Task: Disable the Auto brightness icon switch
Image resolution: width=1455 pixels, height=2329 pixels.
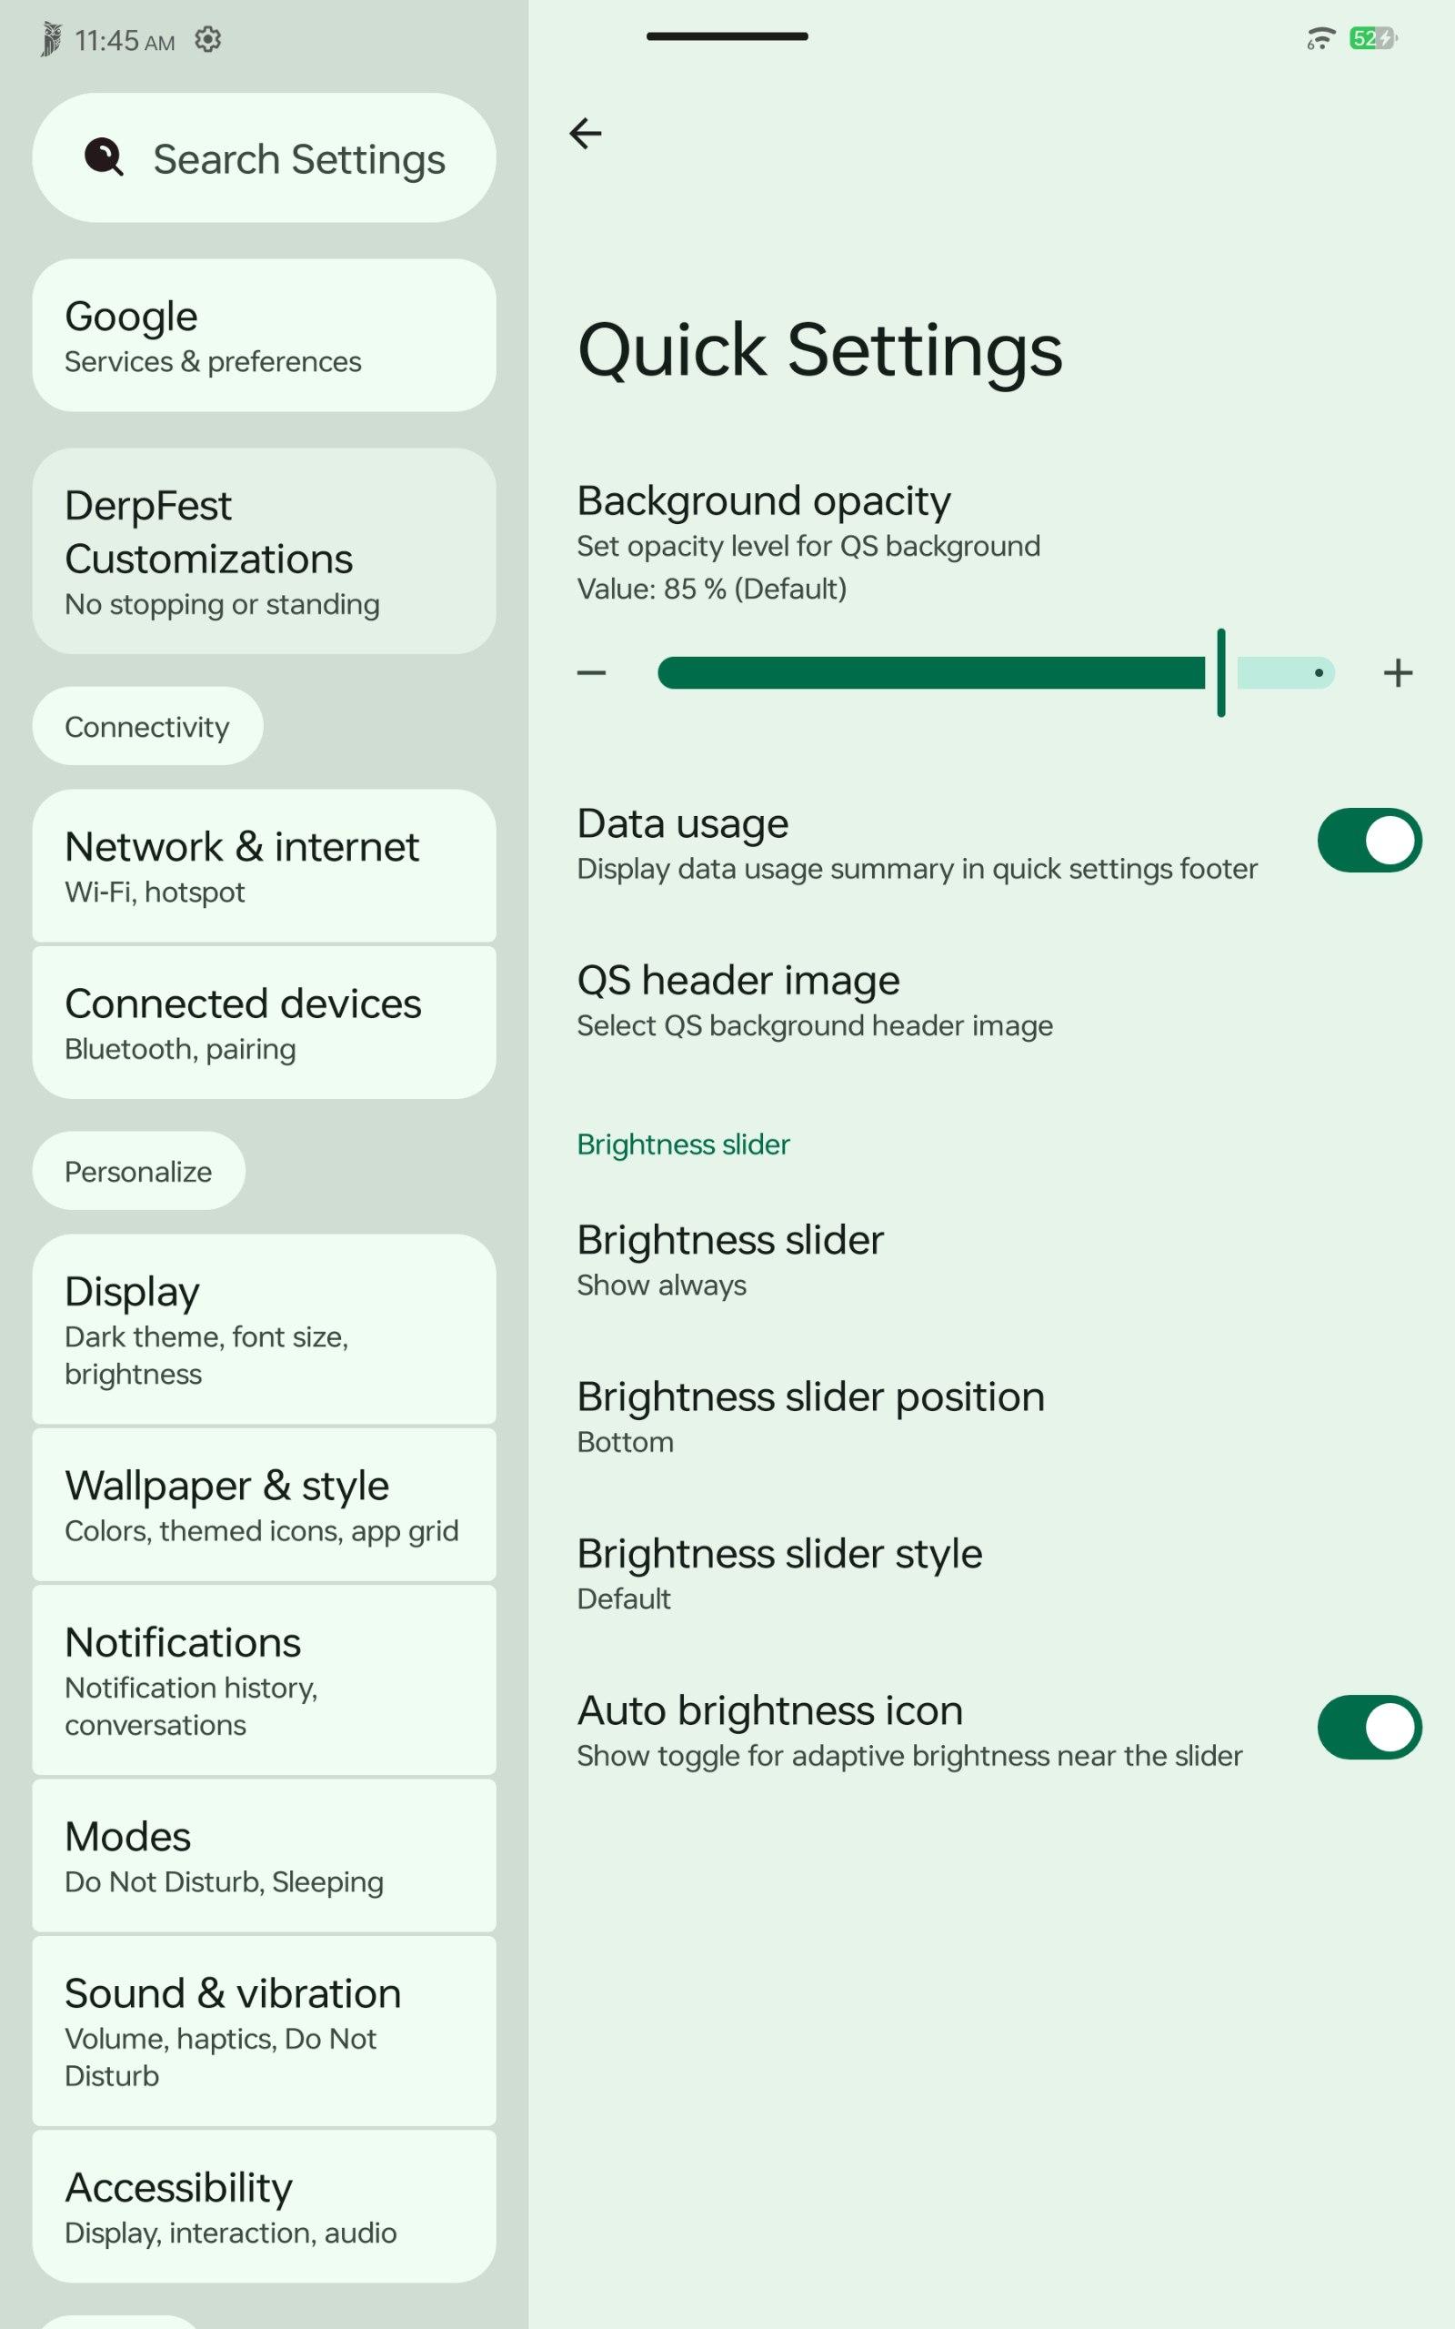Action: pos(1369,1728)
